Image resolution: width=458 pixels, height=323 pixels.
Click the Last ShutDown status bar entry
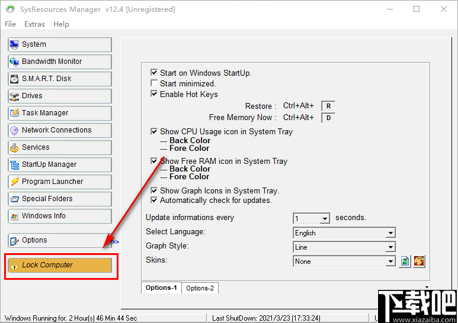tap(266, 318)
